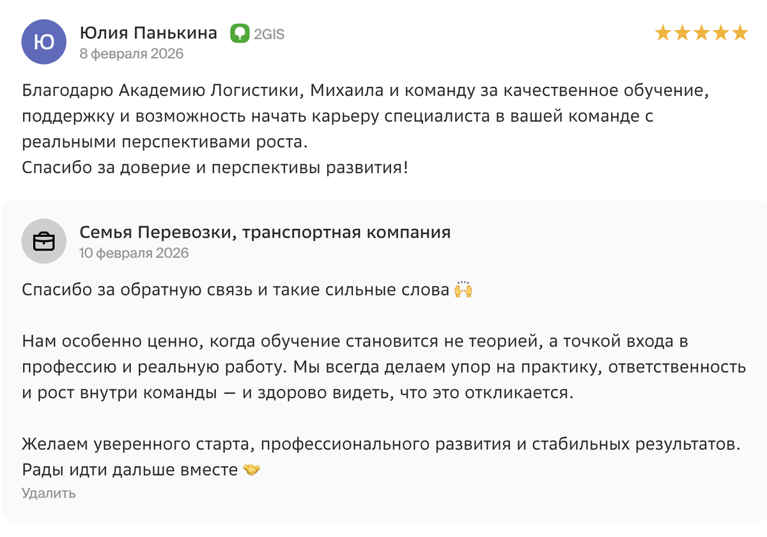Click the middle rating star
The width and height of the screenshot is (767, 537).
click(x=701, y=33)
